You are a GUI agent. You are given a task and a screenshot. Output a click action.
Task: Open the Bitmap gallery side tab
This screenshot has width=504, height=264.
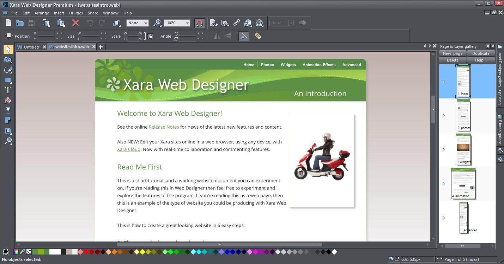pyautogui.click(x=500, y=129)
